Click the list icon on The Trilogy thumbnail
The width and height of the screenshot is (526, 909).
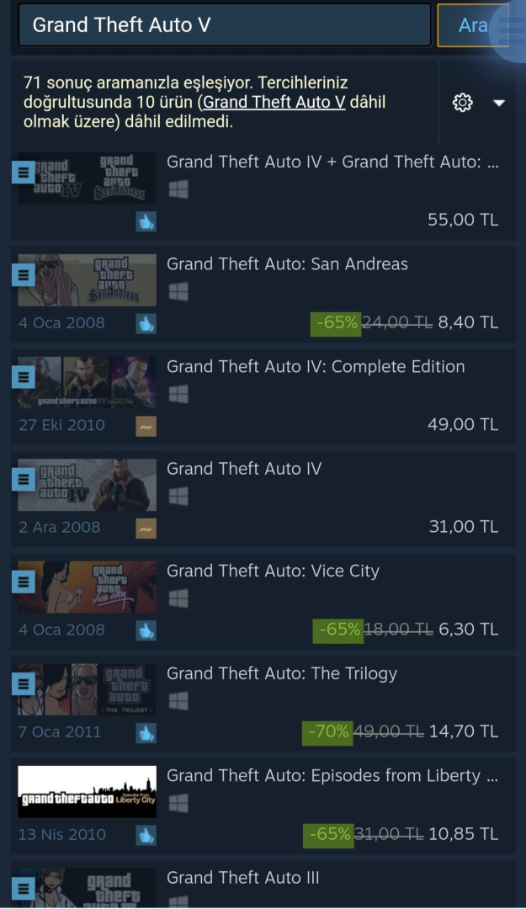(x=24, y=684)
